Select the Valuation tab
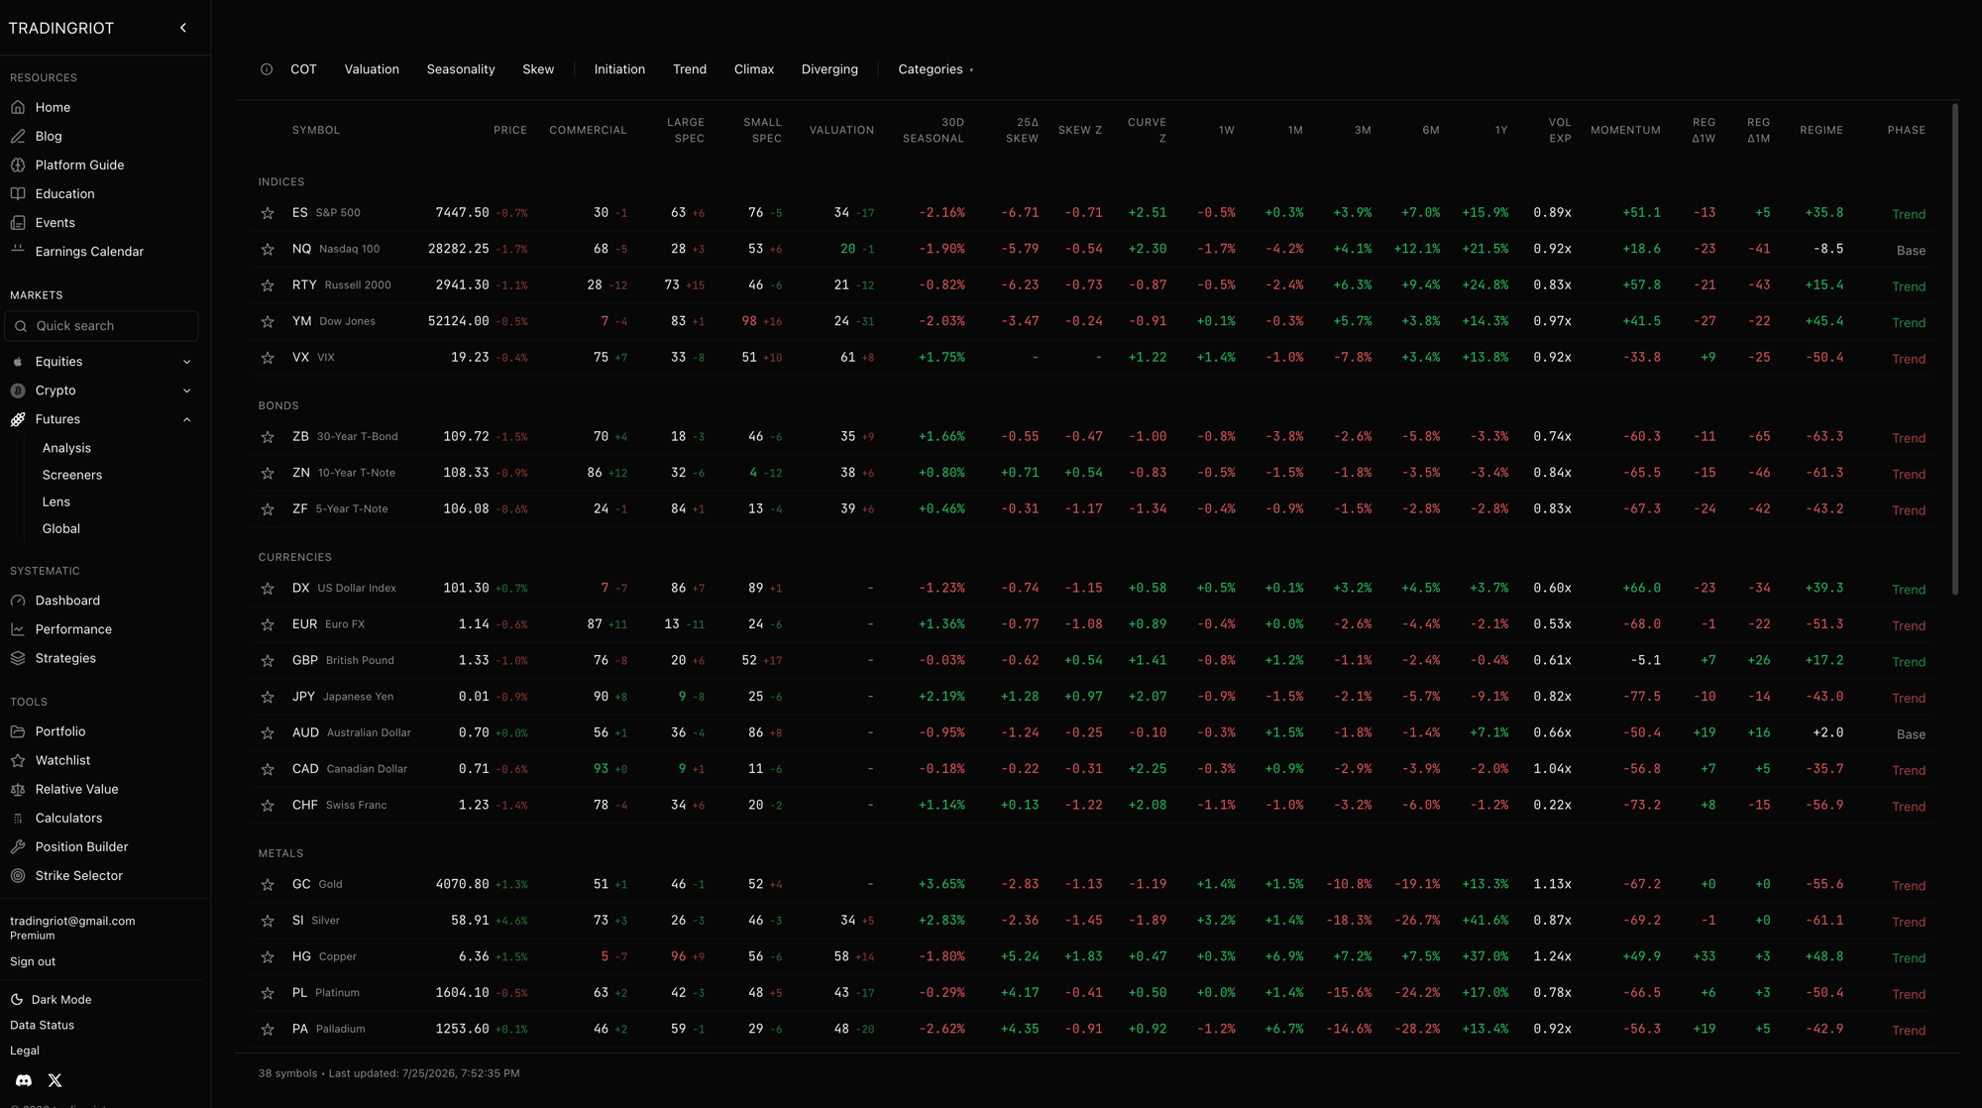Screen dimensions: 1982x1108 pos(372,69)
